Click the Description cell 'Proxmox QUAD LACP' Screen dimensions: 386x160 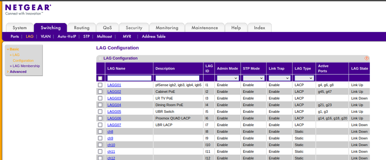point(173,118)
